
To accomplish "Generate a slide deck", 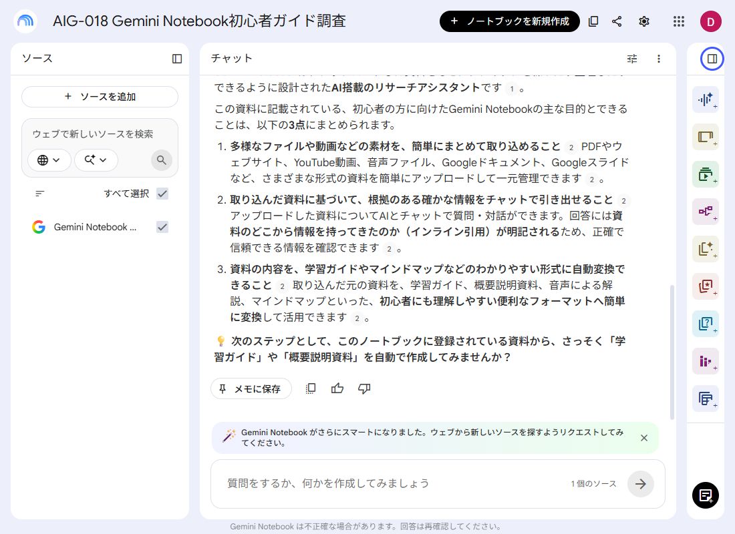I will 706,137.
